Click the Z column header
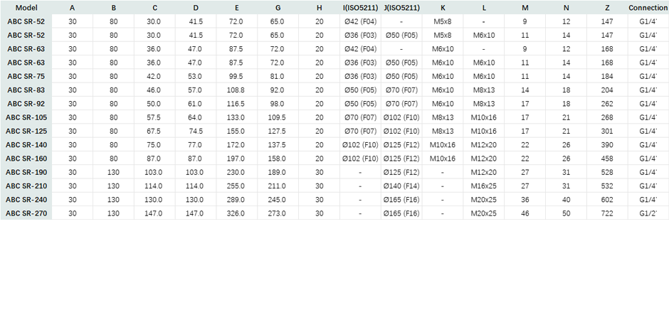Image resolution: width=669 pixels, height=320 pixels. [606, 8]
